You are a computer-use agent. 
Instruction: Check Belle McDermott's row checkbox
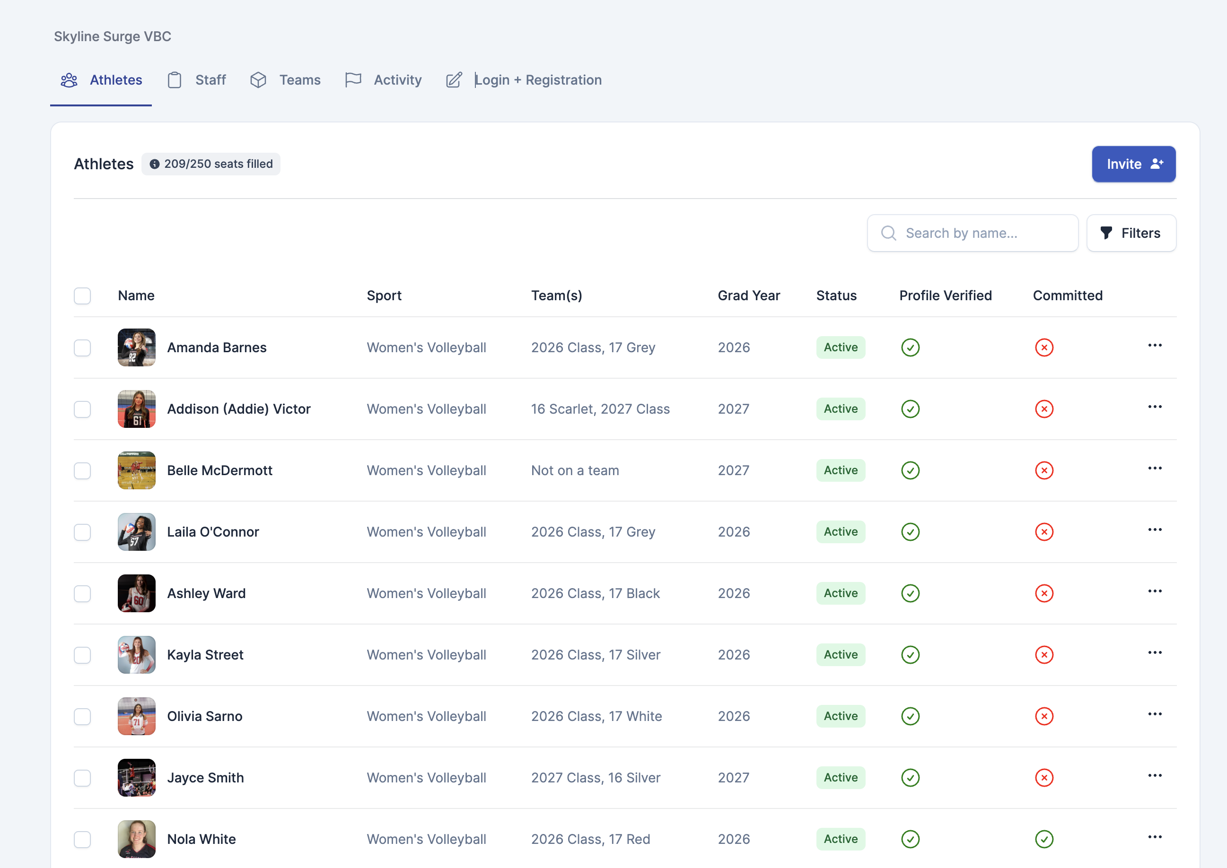coord(82,471)
